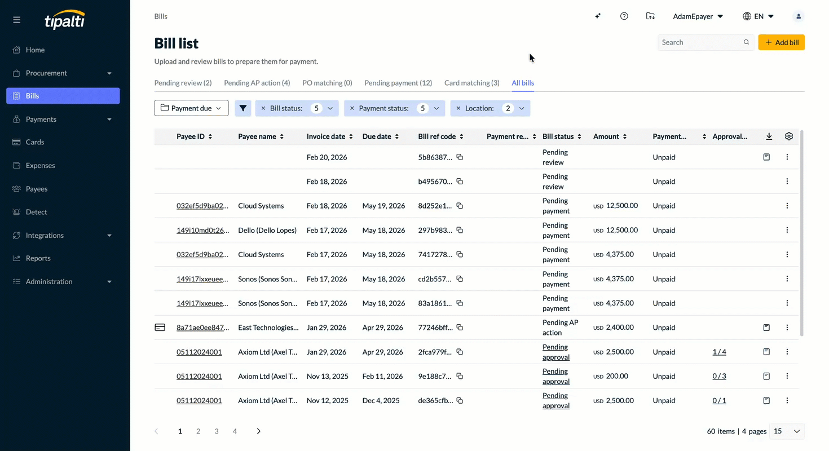Go to next page arrow
The width and height of the screenshot is (829, 451).
pyautogui.click(x=259, y=431)
